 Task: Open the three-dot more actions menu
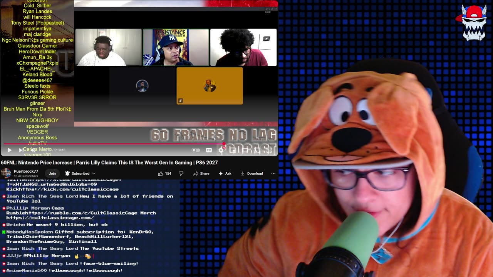(273, 174)
